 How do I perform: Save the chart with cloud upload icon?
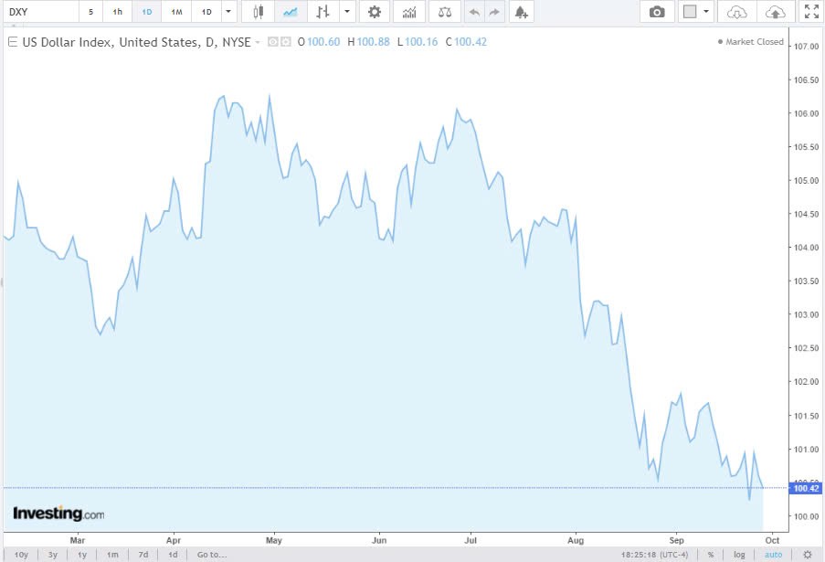[776, 12]
